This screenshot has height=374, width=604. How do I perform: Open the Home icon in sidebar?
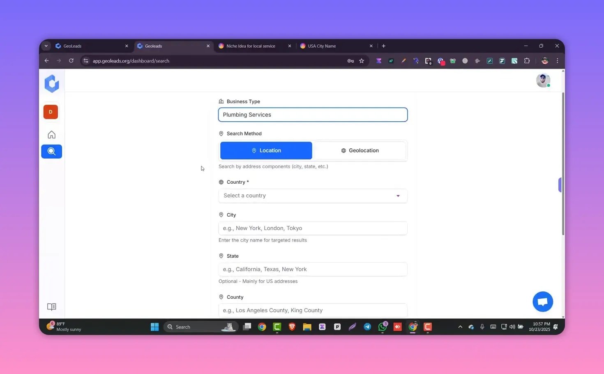[51, 135]
